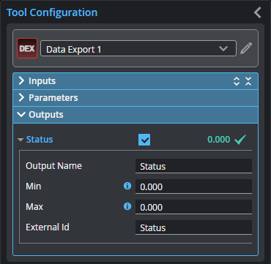271x264 pixels.
Task: Click the External Id input field
Action: 193,227
